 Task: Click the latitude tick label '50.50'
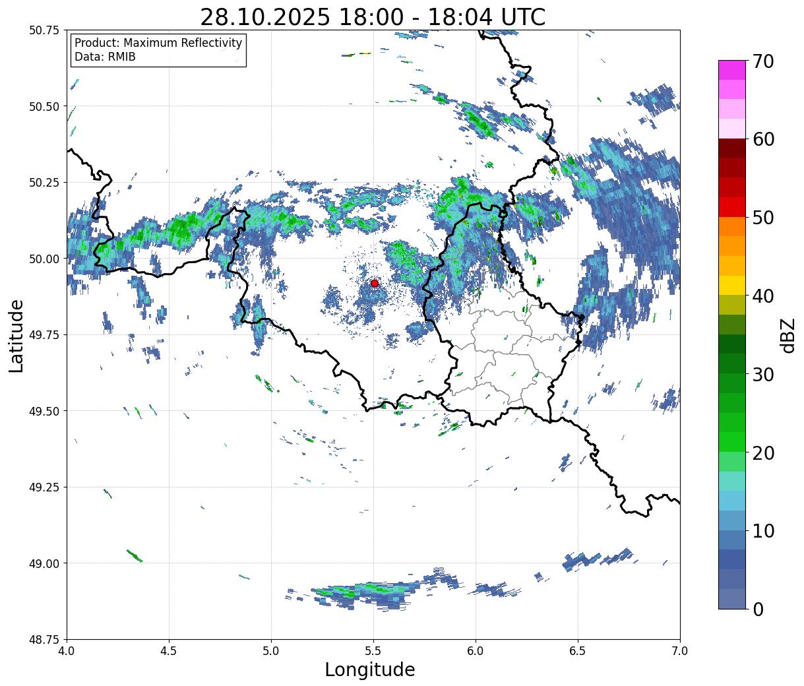(x=44, y=106)
